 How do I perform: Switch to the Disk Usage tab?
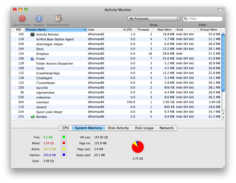point(144,128)
